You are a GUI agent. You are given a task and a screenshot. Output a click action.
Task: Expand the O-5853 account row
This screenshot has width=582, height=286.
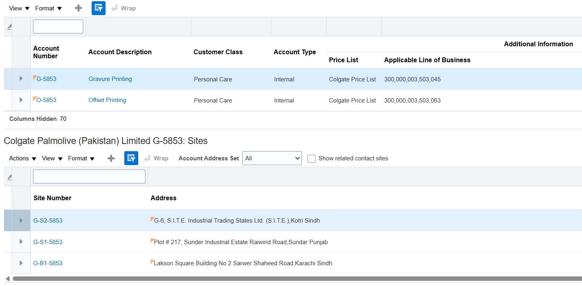click(21, 100)
